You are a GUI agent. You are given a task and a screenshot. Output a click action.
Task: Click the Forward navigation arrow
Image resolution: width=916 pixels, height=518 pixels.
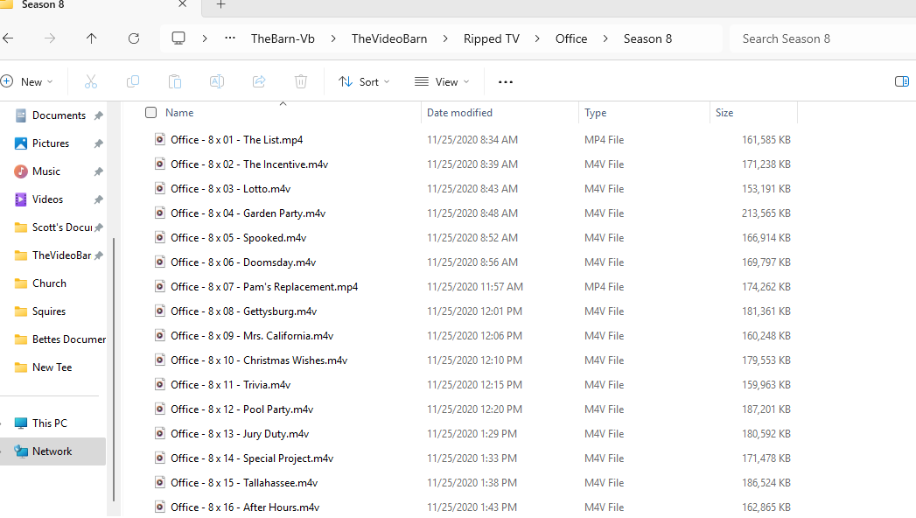(x=50, y=38)
